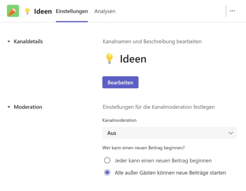The image size is (246, 191).
Task: Click 'Kanalnamen und Beschreibung bearbeiten' text
Action: tap(152, 41)
